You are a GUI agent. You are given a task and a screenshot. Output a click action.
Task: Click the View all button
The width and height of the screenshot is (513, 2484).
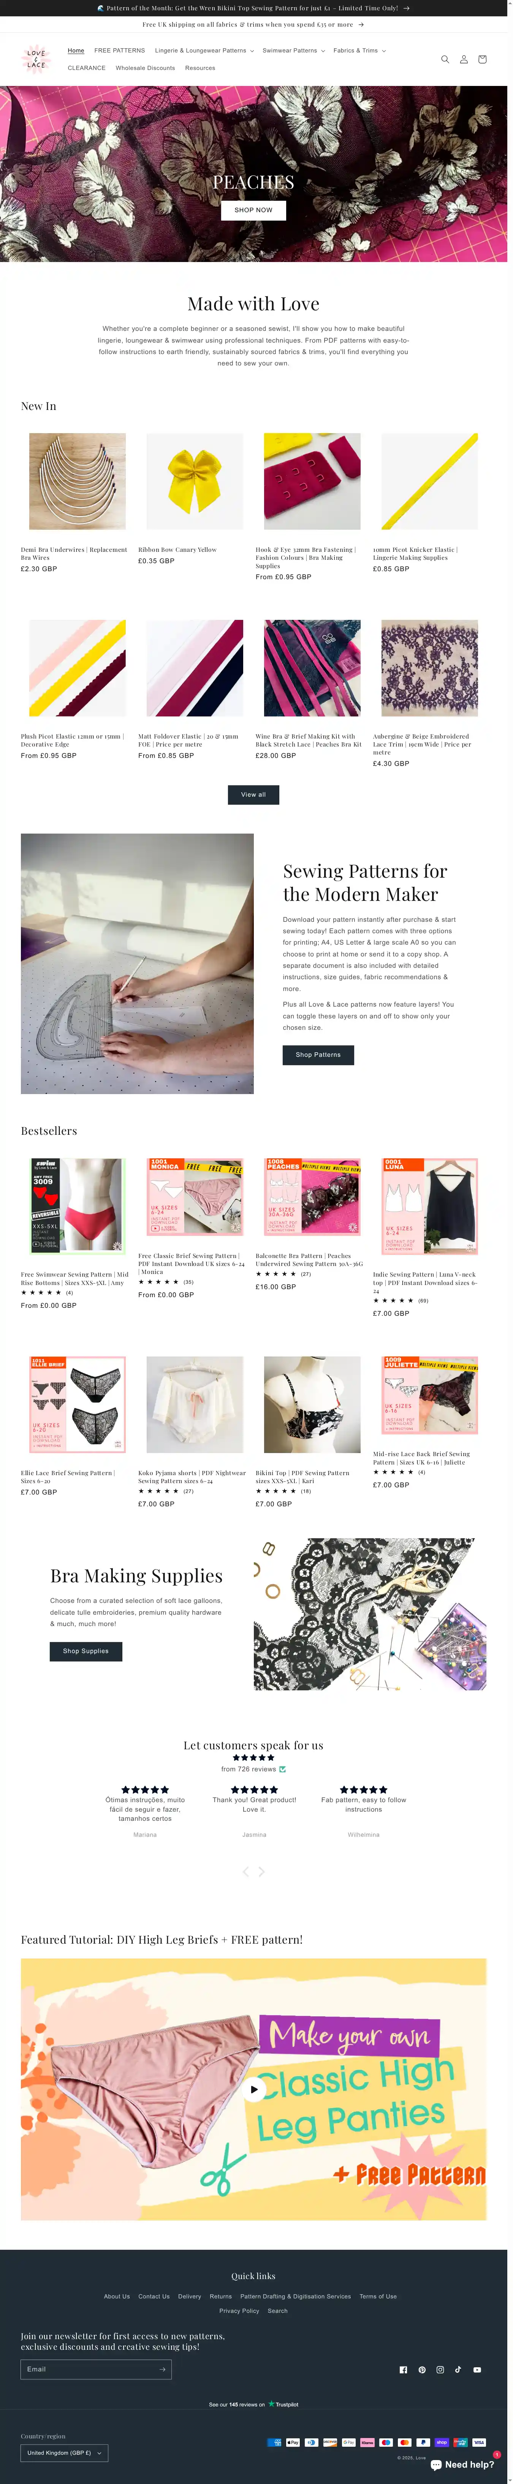(253, 794)
